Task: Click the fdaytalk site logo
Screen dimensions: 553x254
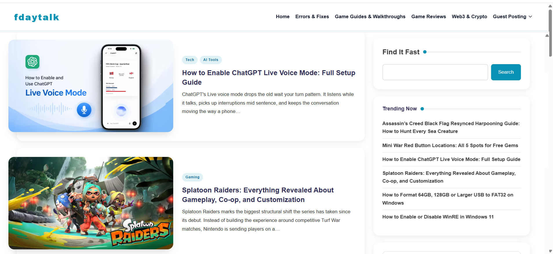Action: click(36, 17)
